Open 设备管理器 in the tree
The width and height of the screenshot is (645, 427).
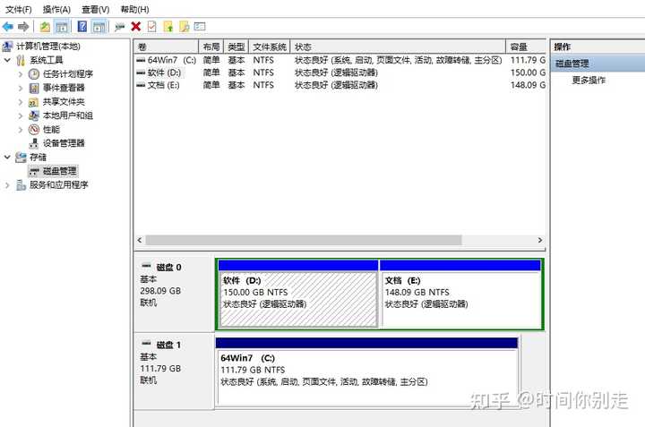[64, 143]
